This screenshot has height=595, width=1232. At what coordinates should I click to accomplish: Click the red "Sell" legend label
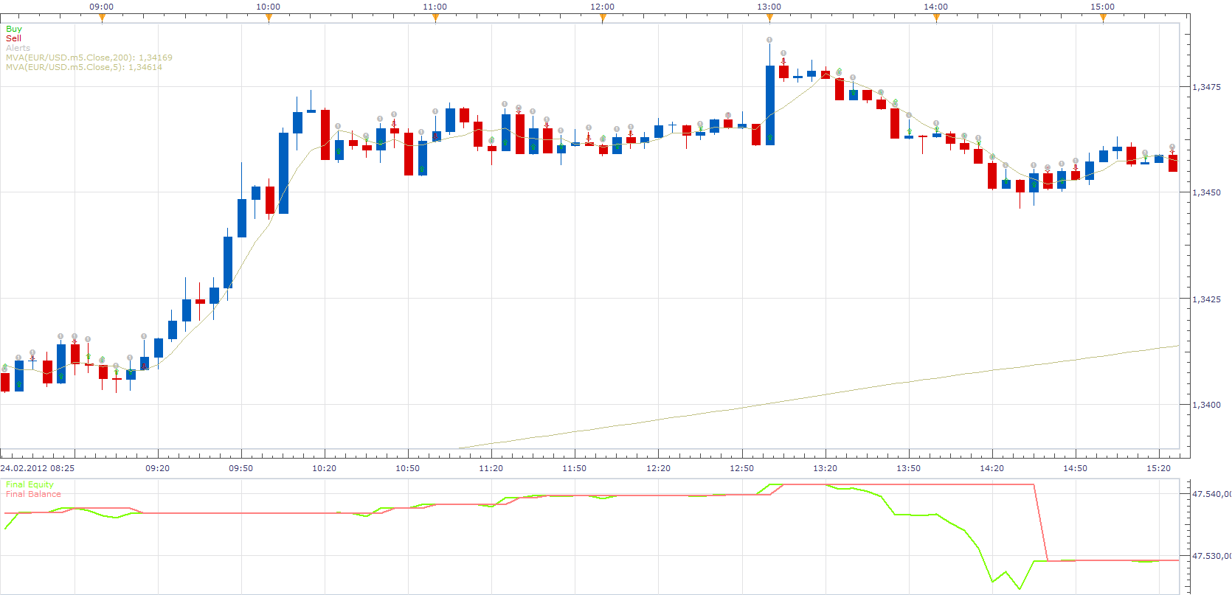tap(13, 38)
